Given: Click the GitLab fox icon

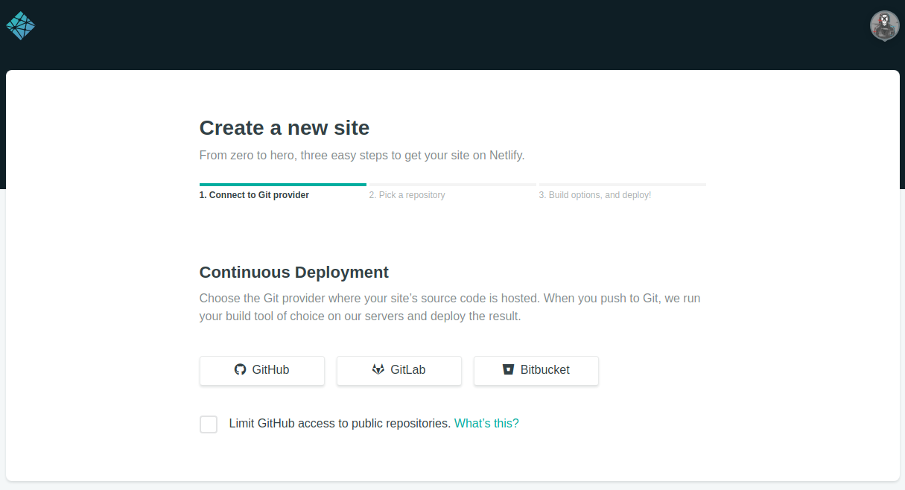Looking at the screenshot, I should point(378,369).
